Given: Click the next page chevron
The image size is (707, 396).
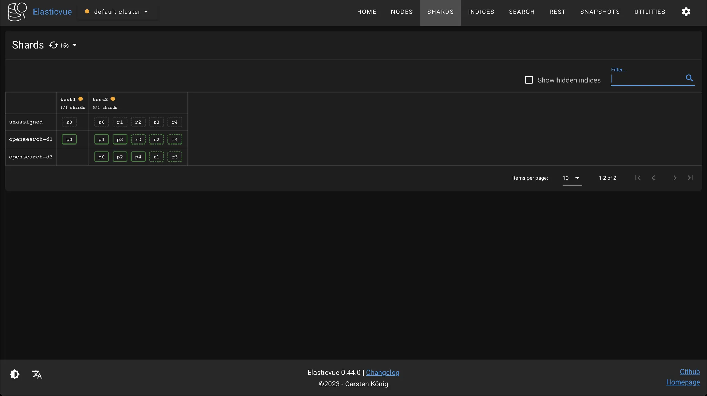Looking at the screenshot, I should point(675,178).
